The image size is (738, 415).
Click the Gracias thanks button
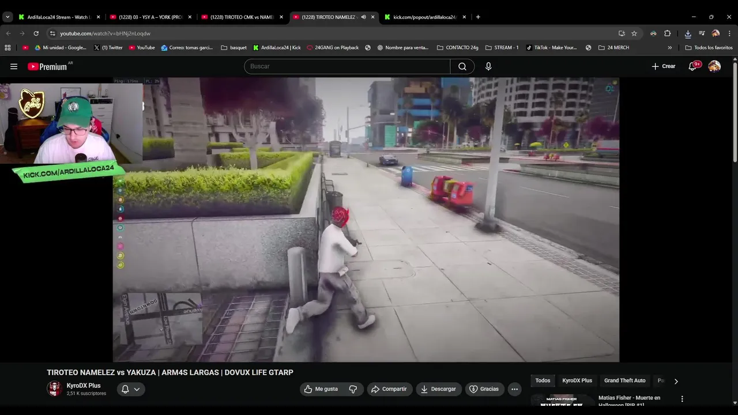[484, 389]
